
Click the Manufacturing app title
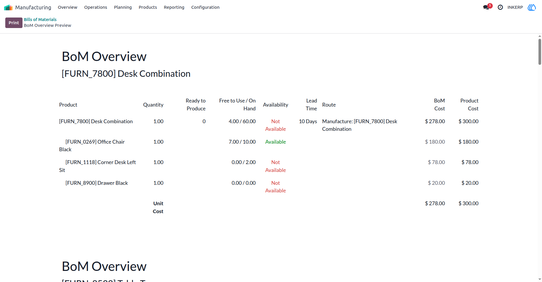(x=33, y=7)
